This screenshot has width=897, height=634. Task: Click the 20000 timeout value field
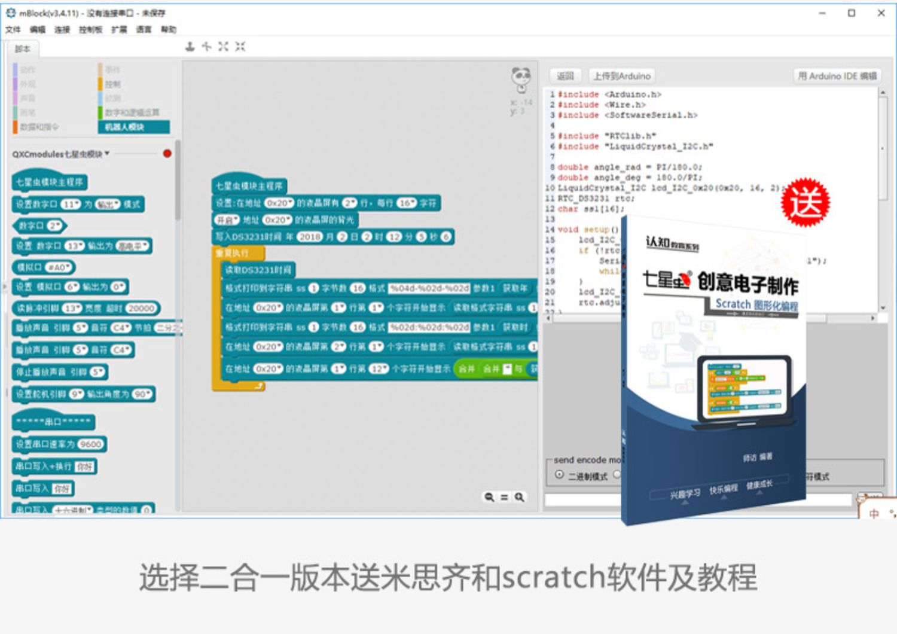141,309
